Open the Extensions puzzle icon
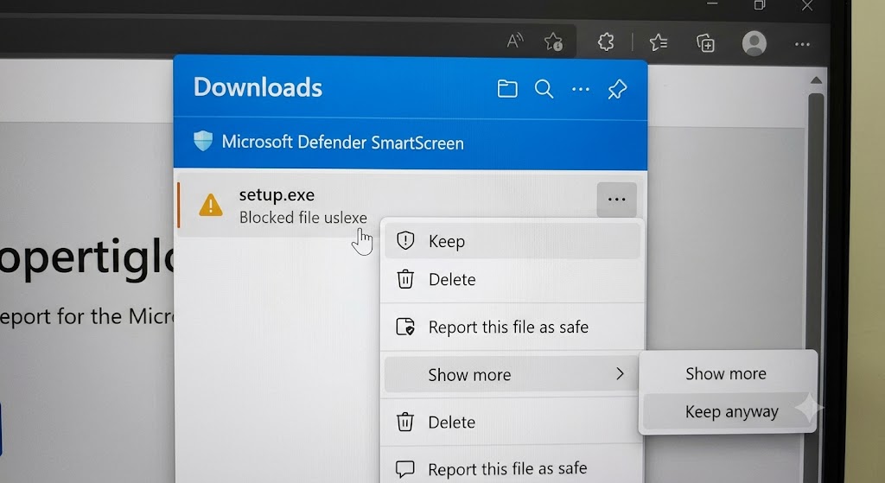 [x=606, y=41]
